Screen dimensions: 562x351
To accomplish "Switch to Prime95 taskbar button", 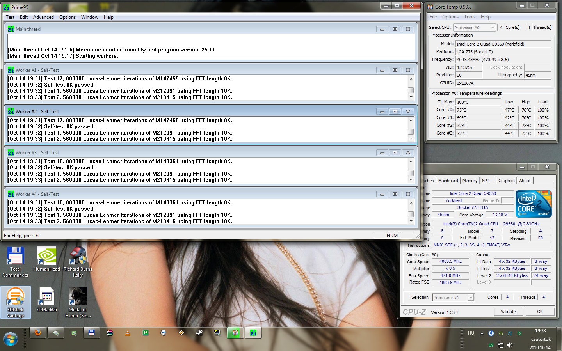I will click(x=253, y=333).
